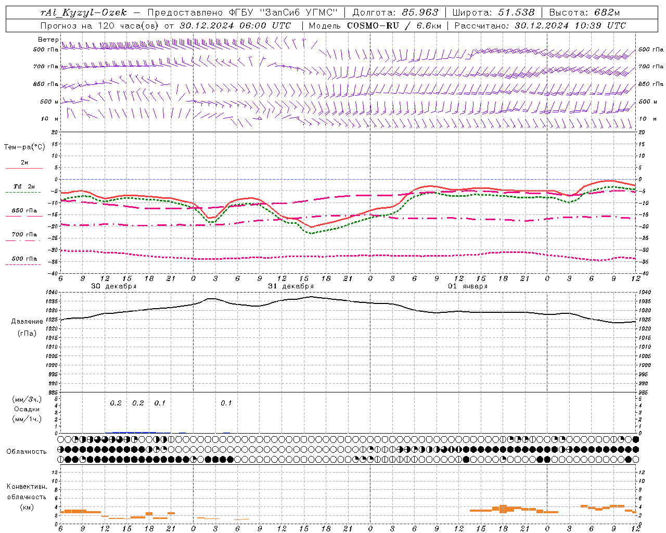666x533 pixels.
Task: Click the date label 01 января
Action: pyautogui.click(x=468, y=286)
